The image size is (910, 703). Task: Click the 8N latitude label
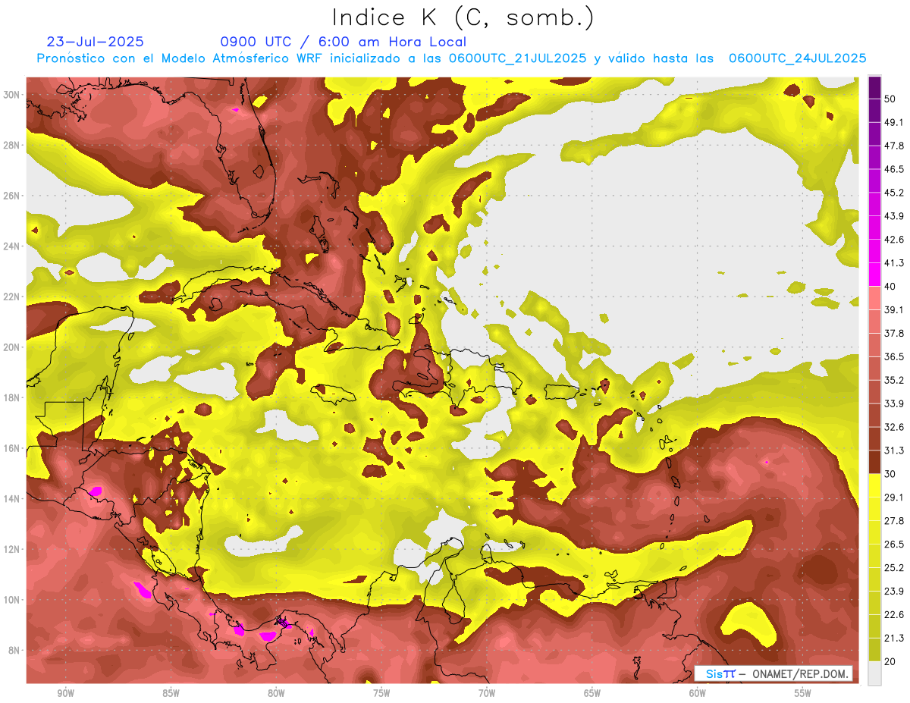[14, 650]
